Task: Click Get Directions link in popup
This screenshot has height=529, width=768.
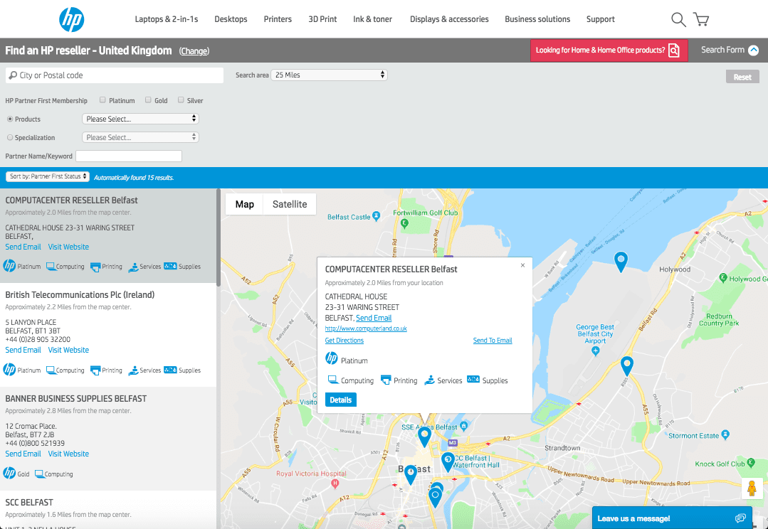Action: pos(344,340)
